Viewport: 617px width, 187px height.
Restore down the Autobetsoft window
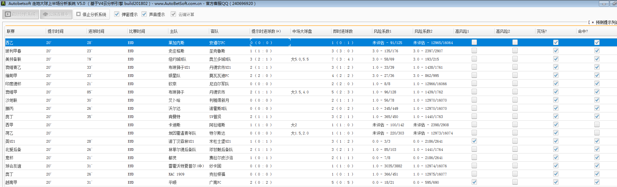[614, 4]
